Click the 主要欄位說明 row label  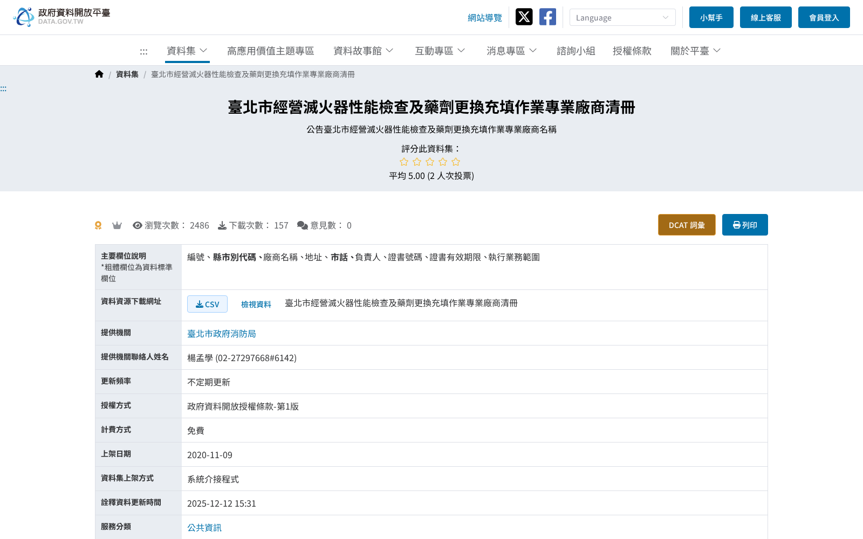124,256
